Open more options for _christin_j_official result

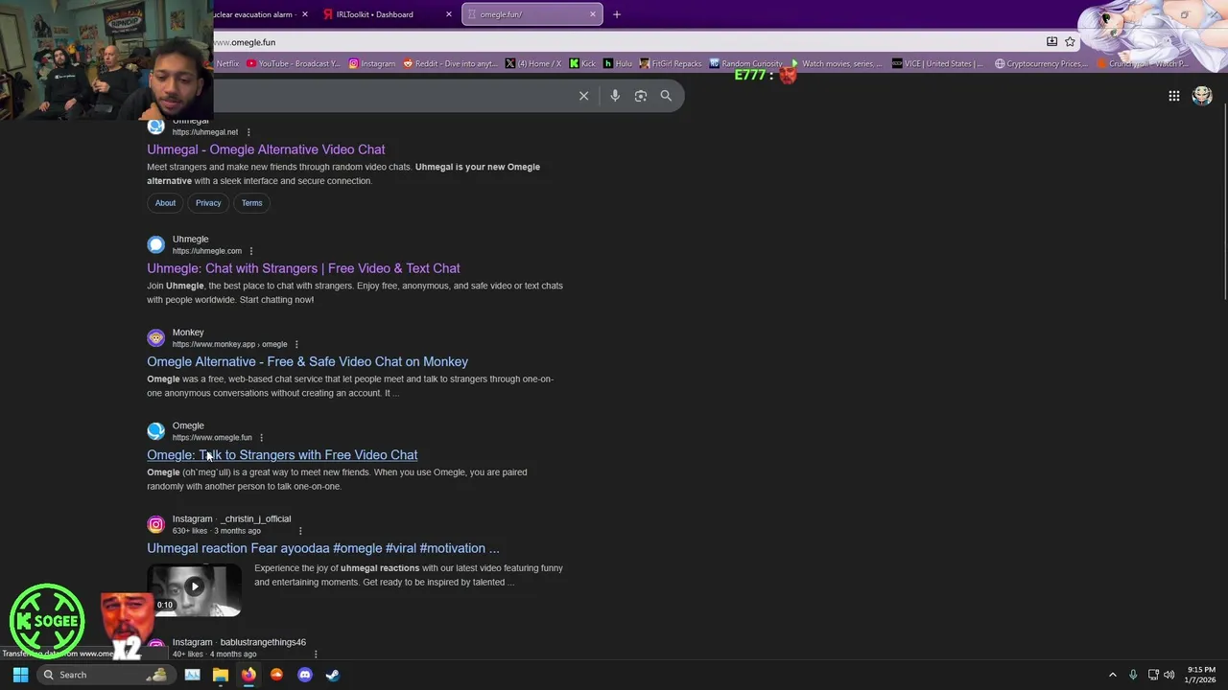coord(300,531)
